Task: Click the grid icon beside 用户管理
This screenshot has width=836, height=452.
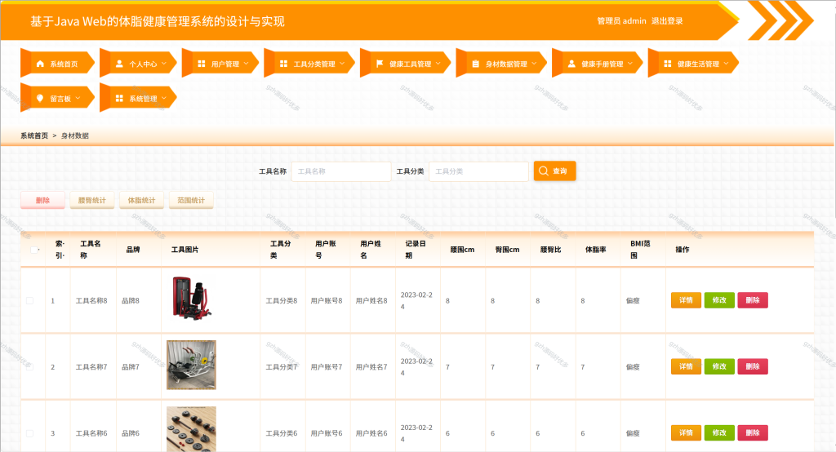Action: 202,64
